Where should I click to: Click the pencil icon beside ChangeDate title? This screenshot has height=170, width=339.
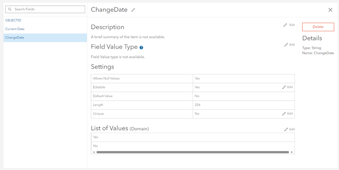pyautogui.click(x=133, y=10)
